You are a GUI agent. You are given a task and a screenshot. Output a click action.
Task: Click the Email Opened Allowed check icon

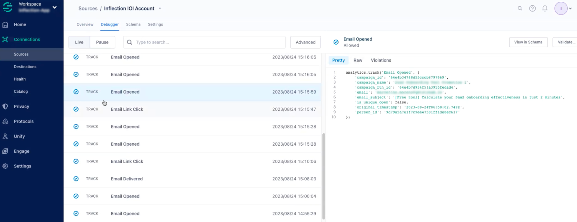tap(336, 42)
